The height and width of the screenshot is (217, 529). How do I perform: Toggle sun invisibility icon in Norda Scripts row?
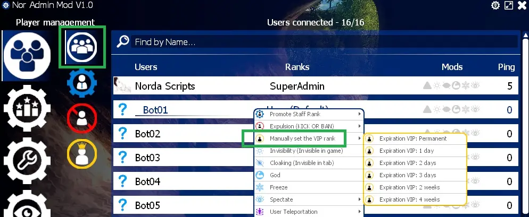pyautogui.click(x=437, y=86)
